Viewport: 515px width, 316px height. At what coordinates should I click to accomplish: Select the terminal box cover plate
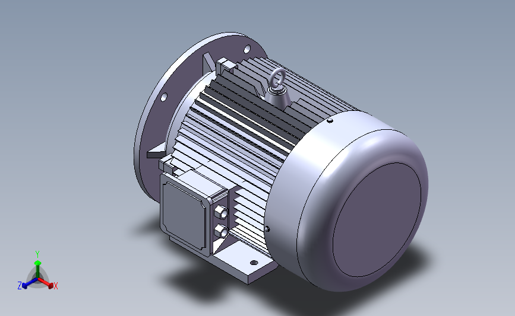184,216
